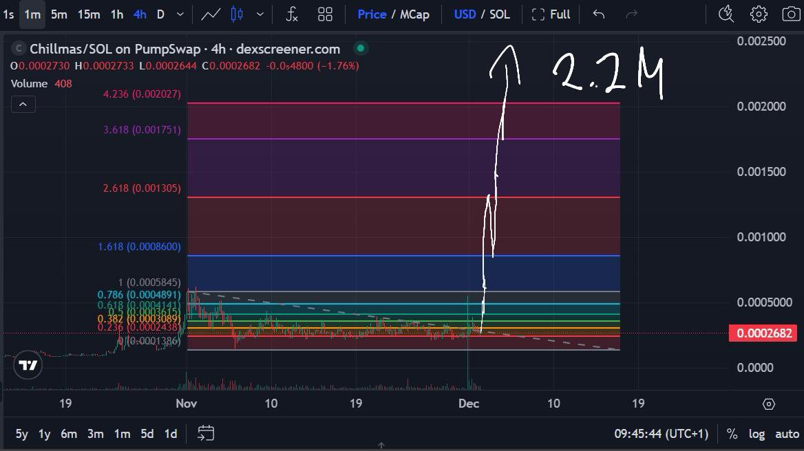The width and height of the screenshot is (804, 451).
Task: Set range to 6m
Action: (69, 434)
